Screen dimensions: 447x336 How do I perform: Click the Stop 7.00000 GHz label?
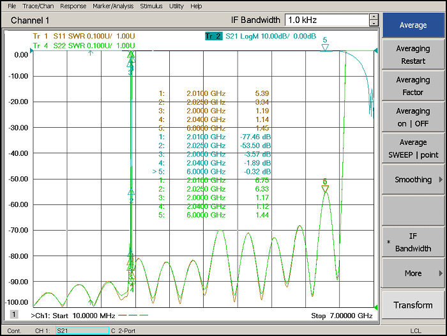tap(342, 316)
